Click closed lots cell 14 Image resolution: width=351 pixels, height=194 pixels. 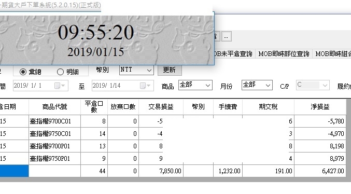(x=94, y=134)
